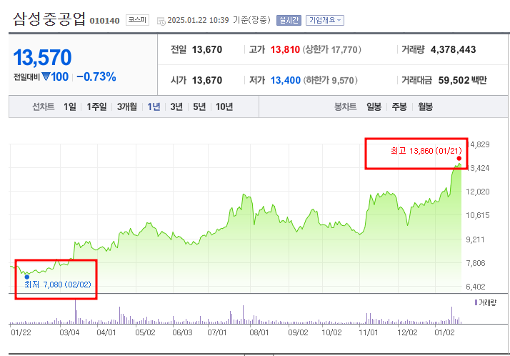Select the 3개월 line chart tab

pyautogui.click(x=127, y=107)
